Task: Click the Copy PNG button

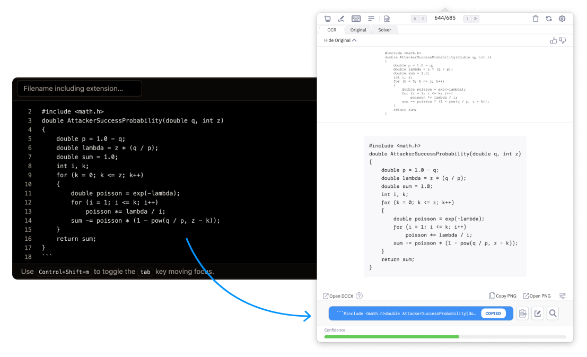Action: pyautogui.click(x=503, y=296)
